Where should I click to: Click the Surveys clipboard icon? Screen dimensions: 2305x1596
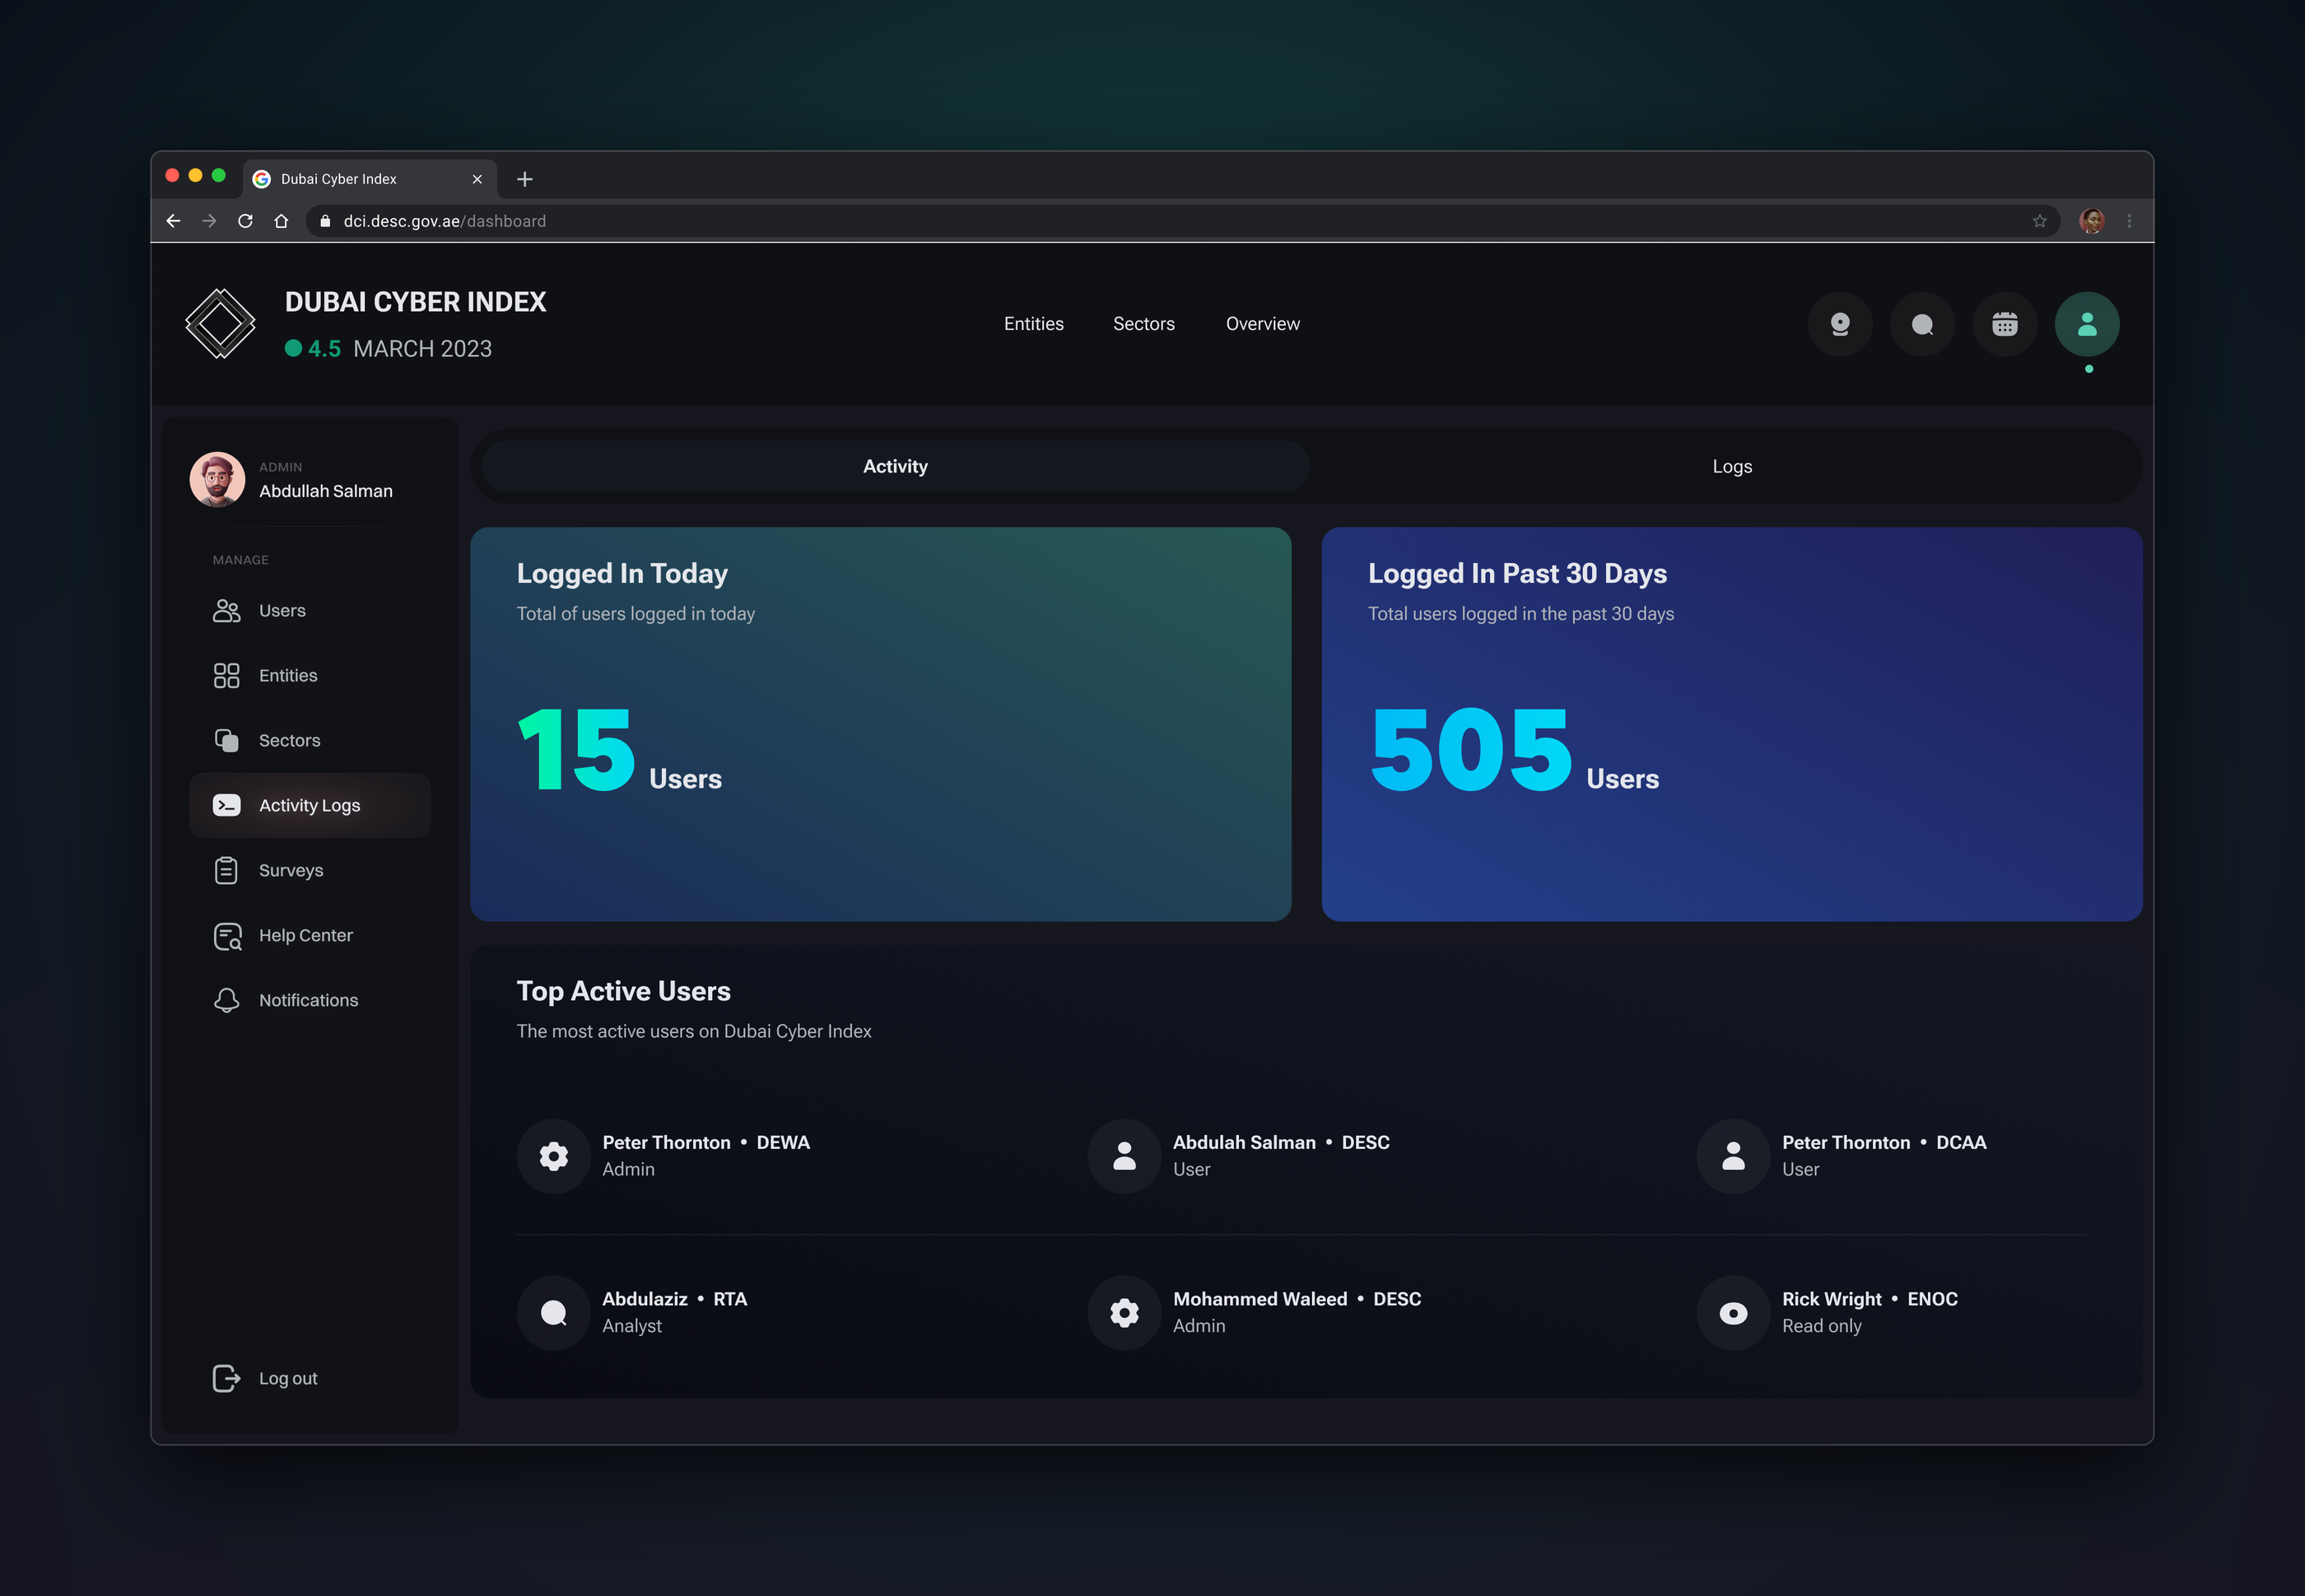227,871
